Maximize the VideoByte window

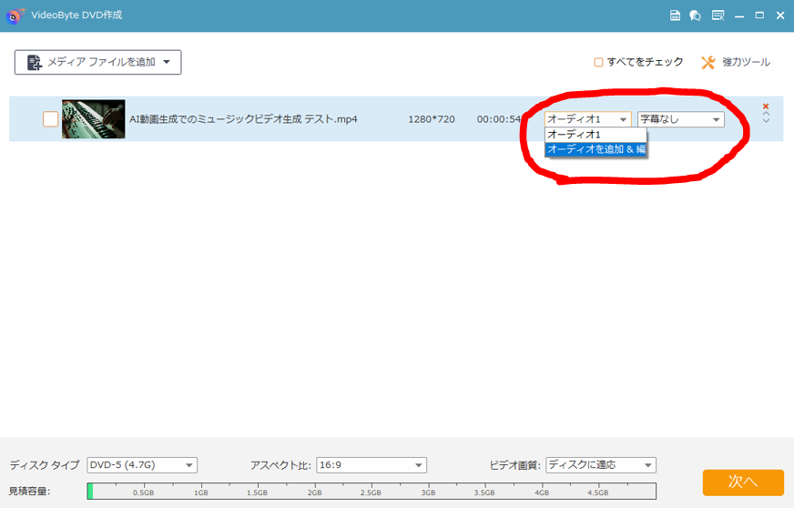[759, 15]
